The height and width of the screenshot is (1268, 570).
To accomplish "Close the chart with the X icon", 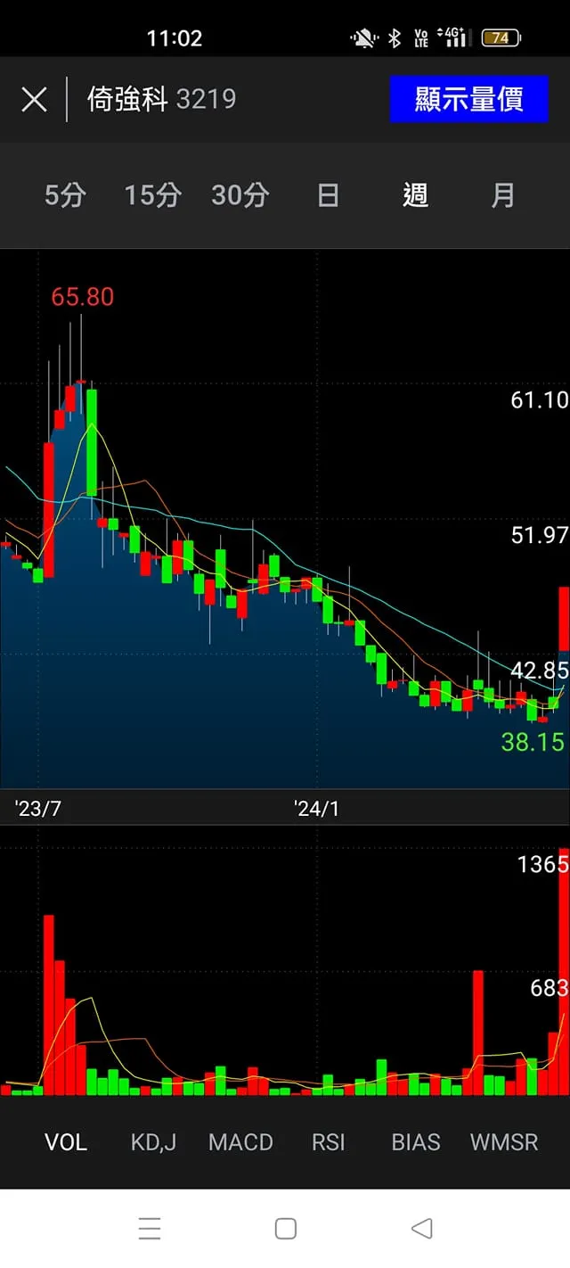I will [34, 99].
